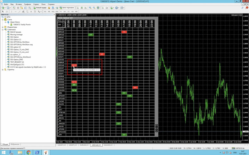This screenshot has width=249, height=155.
Task: Select the crosshair cursor tool
Action: coord(7,11)
